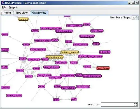
Task: Select the Terry_Semel node
Action: tap(44, 75)
